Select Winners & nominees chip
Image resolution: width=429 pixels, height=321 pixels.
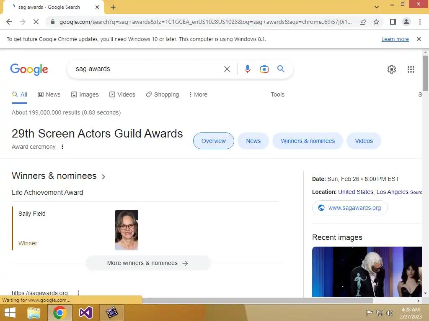[308, 141]
